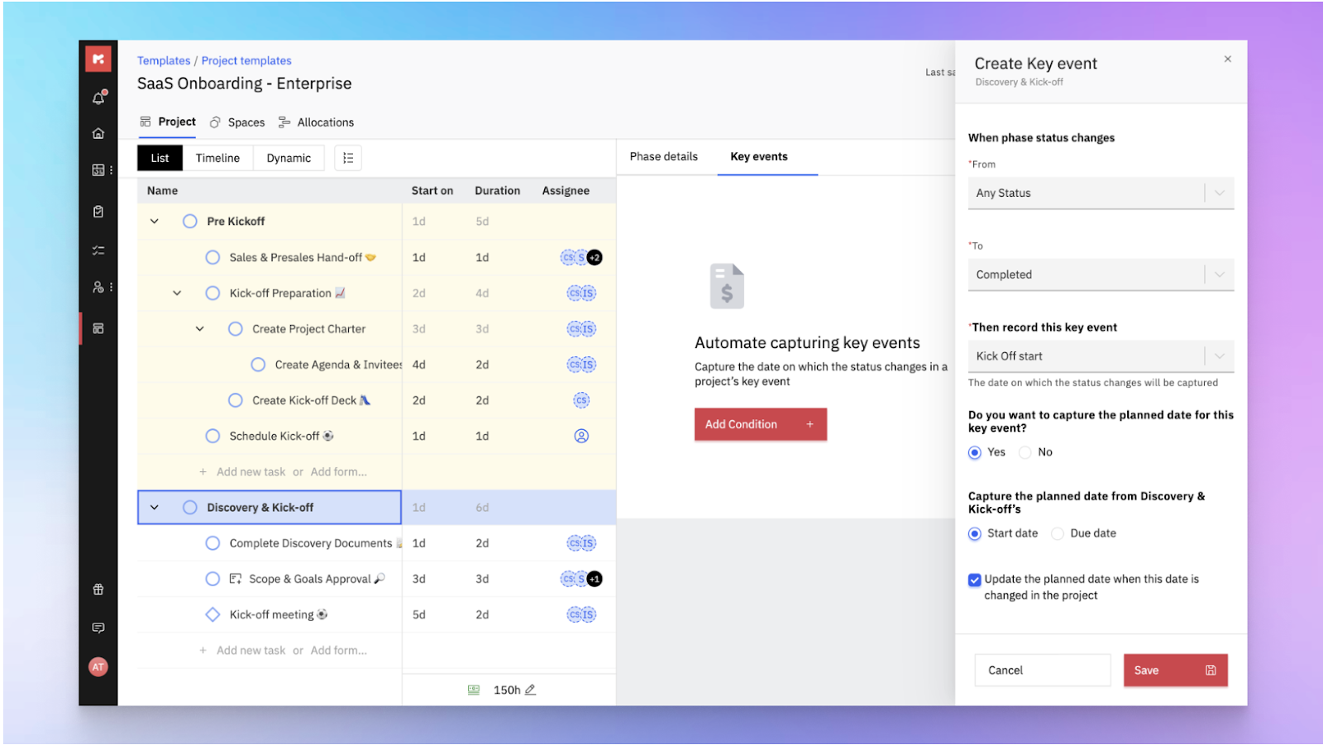Uncheck update planned date when date changes

click(x=975, y=580)
